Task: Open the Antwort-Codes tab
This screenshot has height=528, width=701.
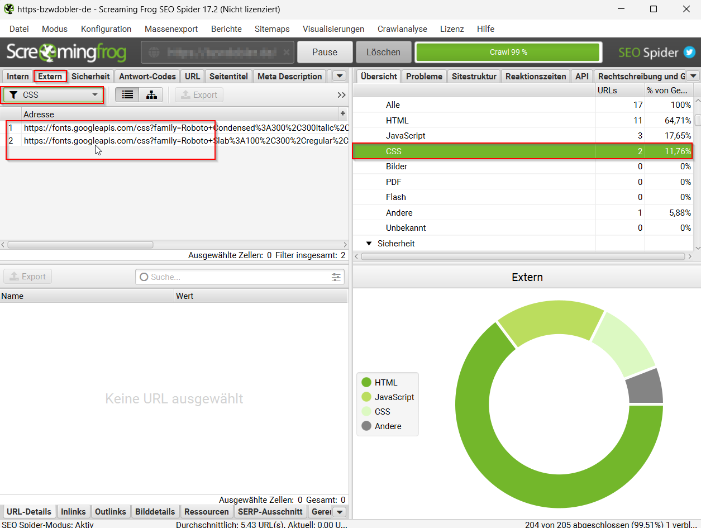Action: point(147,77)
